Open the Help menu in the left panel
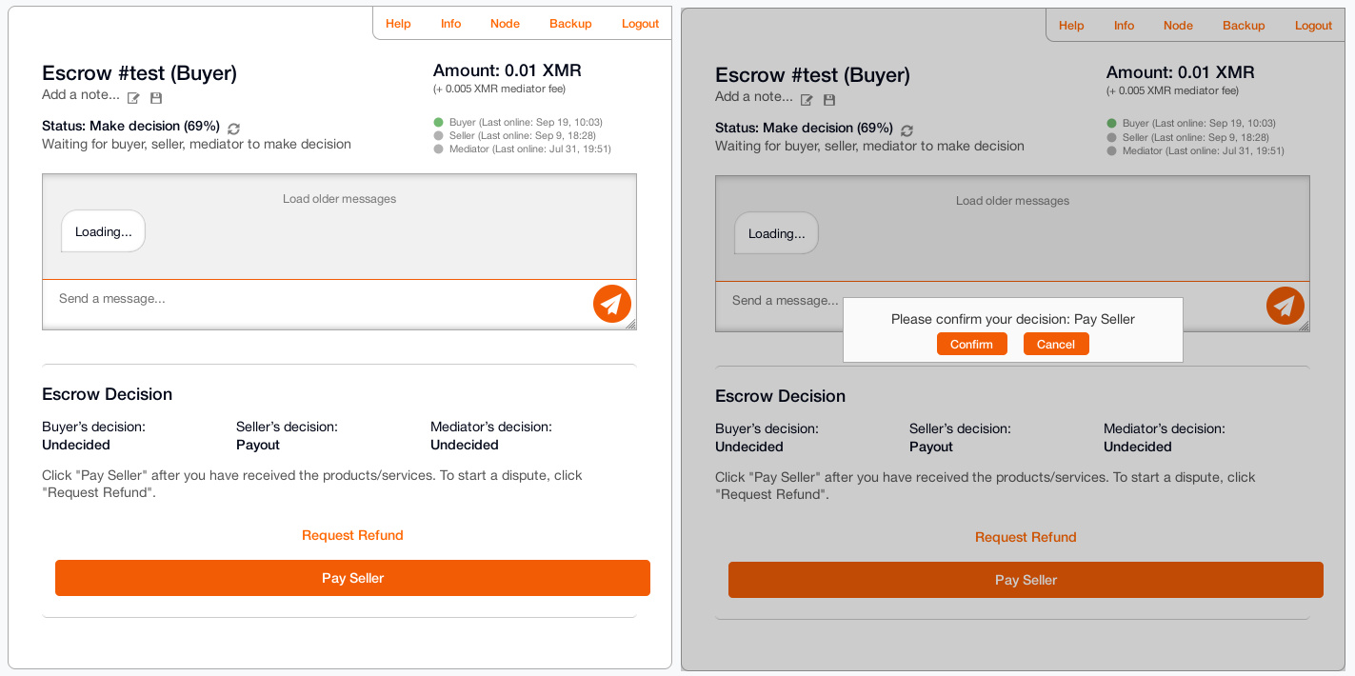This screenshot has height=676, width=1355. coord(398,24)
